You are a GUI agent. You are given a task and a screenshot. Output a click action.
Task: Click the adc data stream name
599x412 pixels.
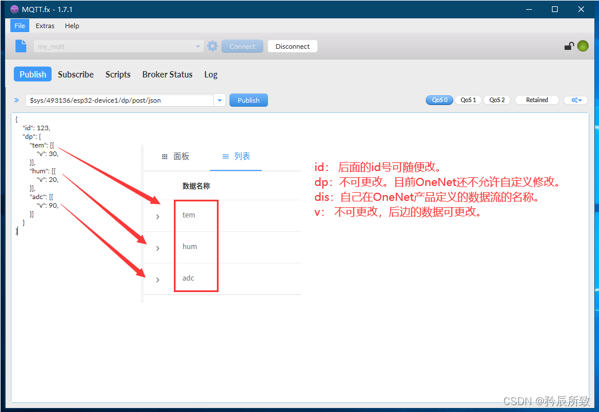[188, 278]
